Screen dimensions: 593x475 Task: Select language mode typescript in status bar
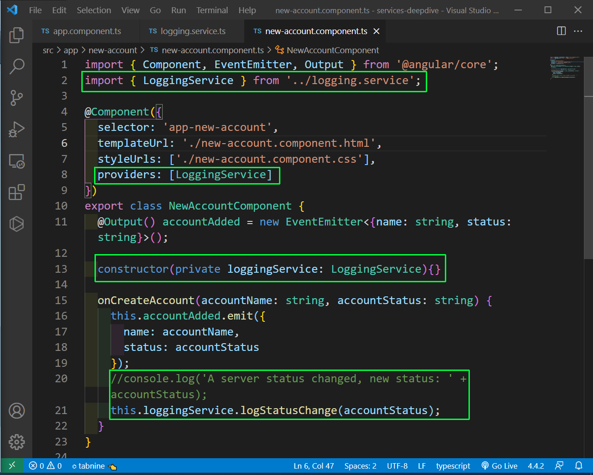click(453, 466)
